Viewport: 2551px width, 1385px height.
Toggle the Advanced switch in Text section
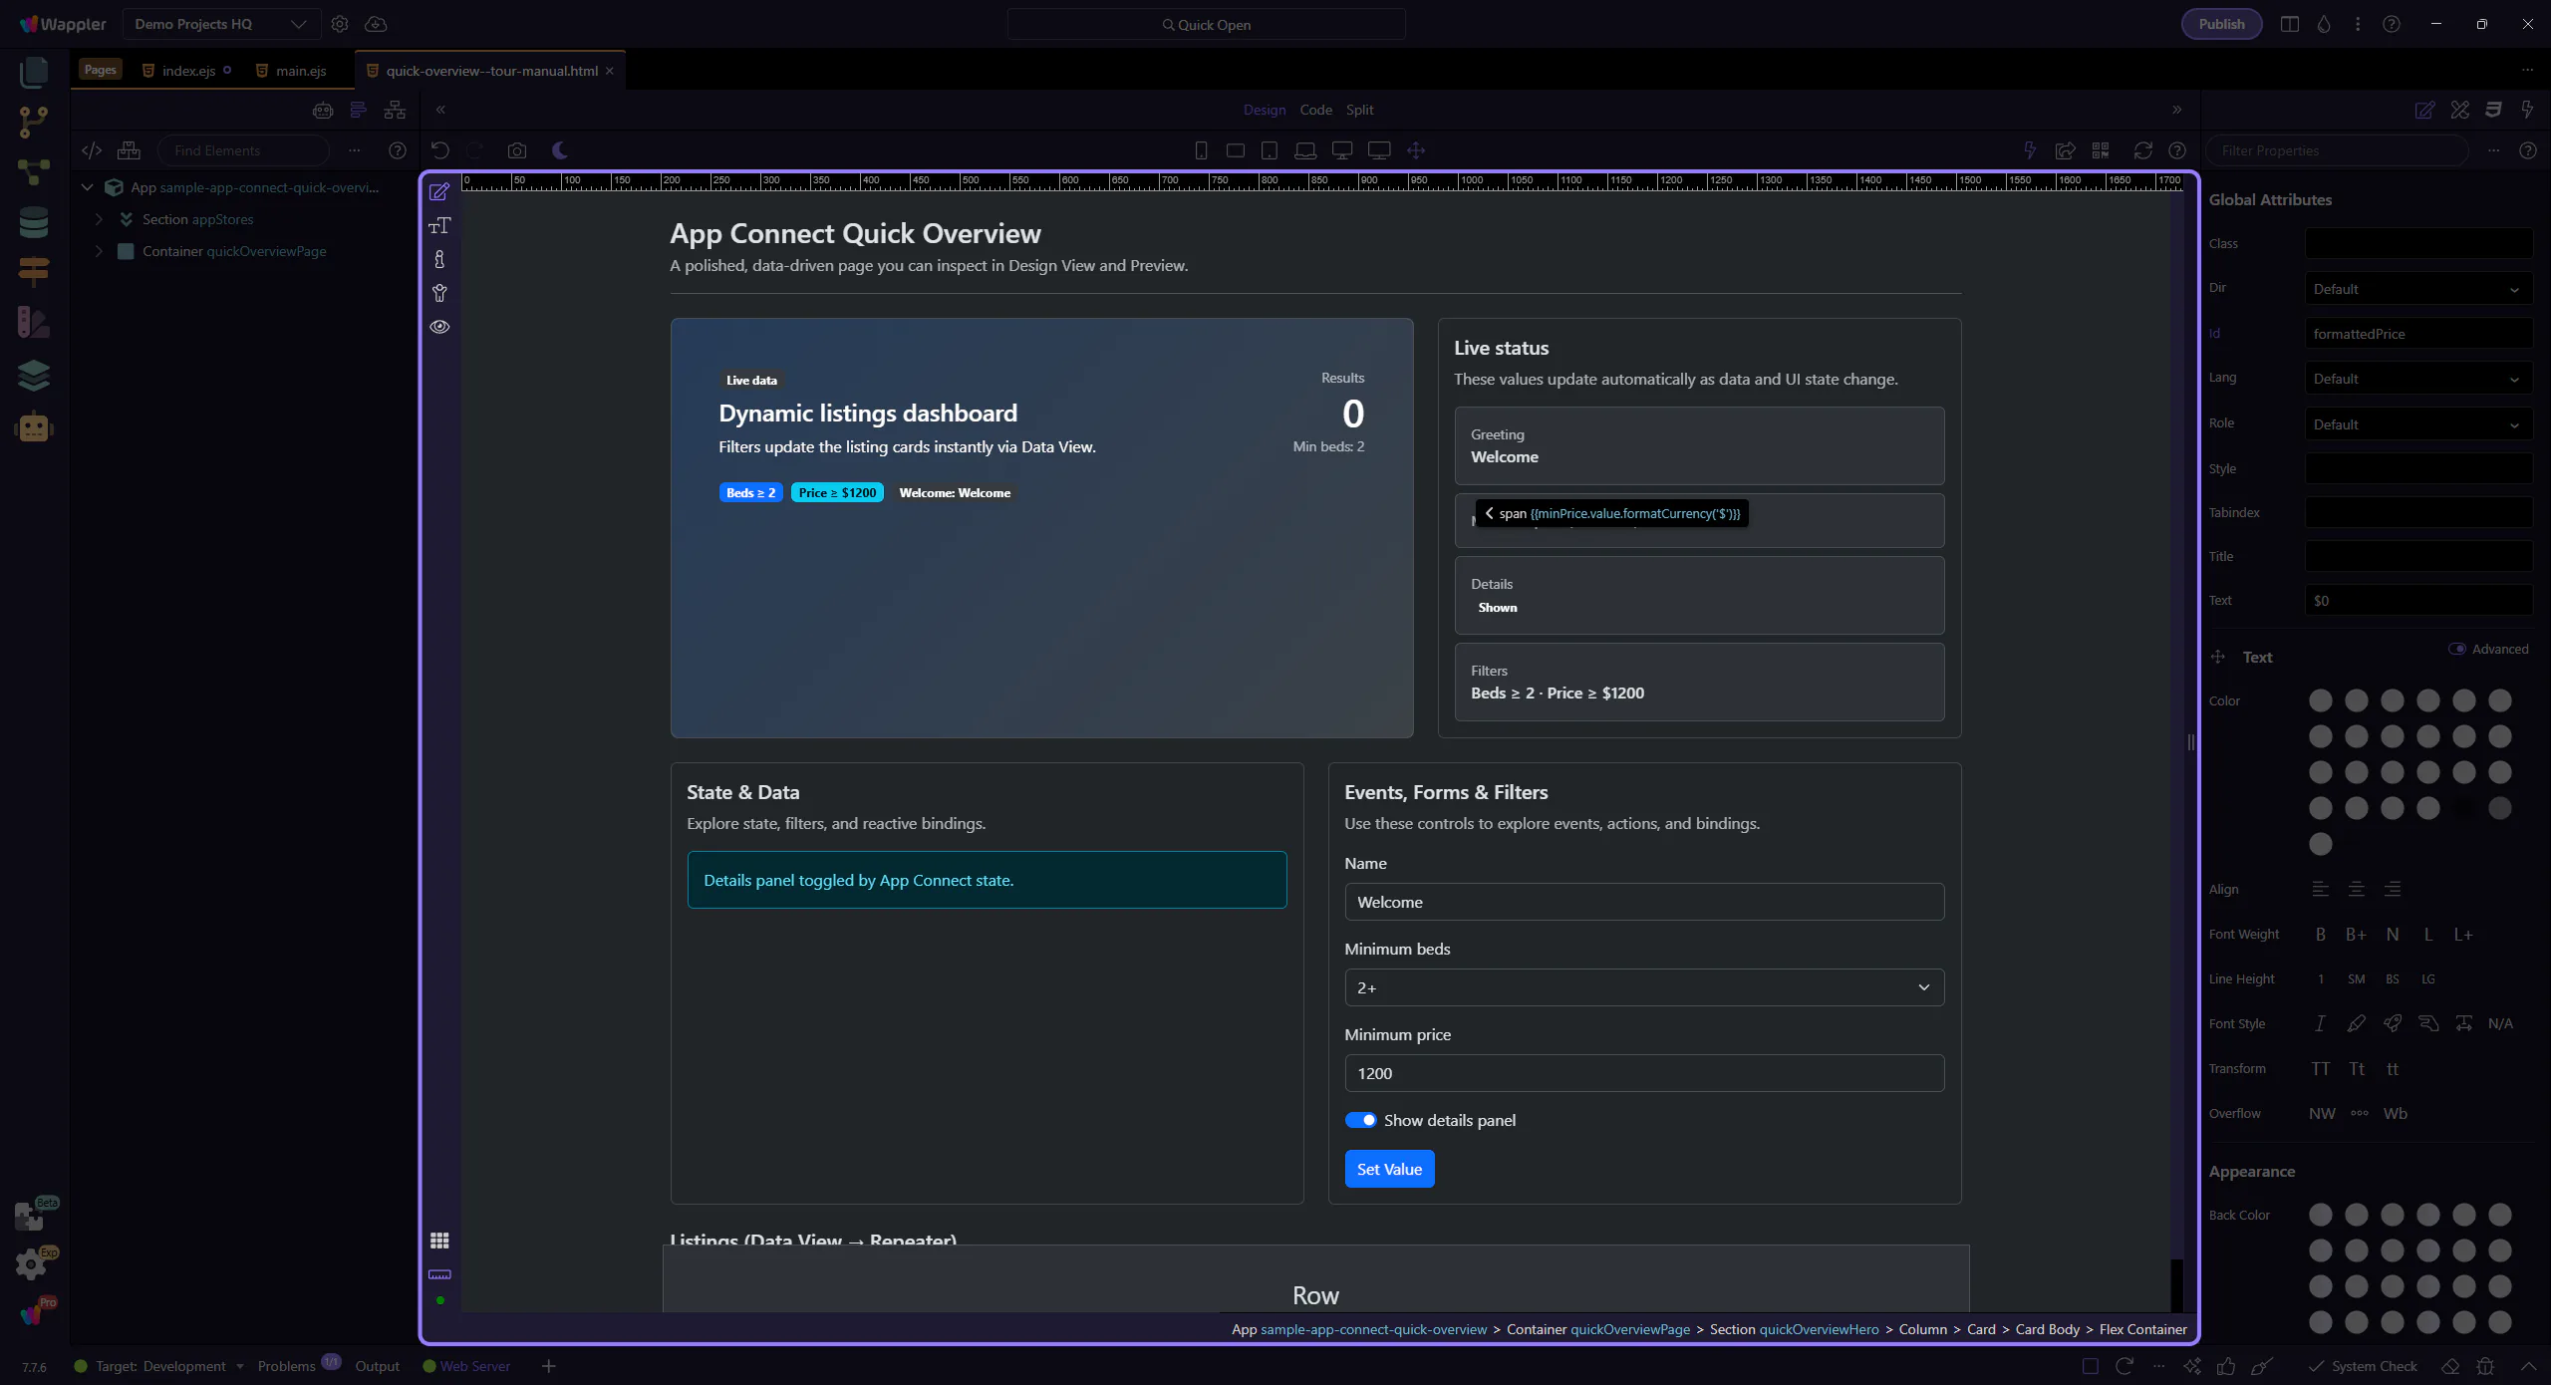[2457, 649]
